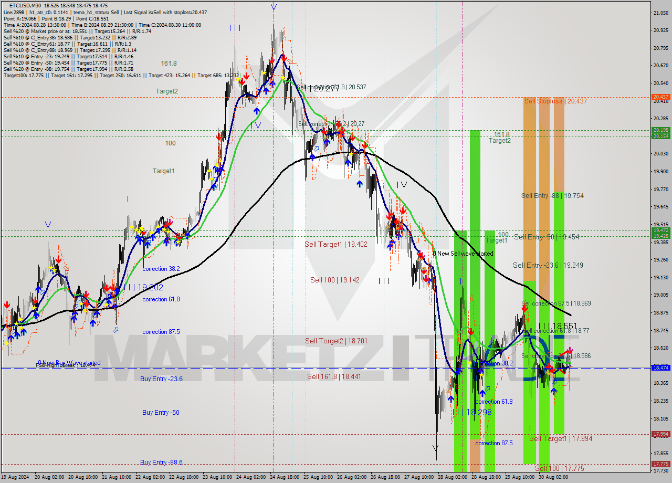Click the 'Buy Entry -23.6' label
672x483 pixels.
point(162,379)
